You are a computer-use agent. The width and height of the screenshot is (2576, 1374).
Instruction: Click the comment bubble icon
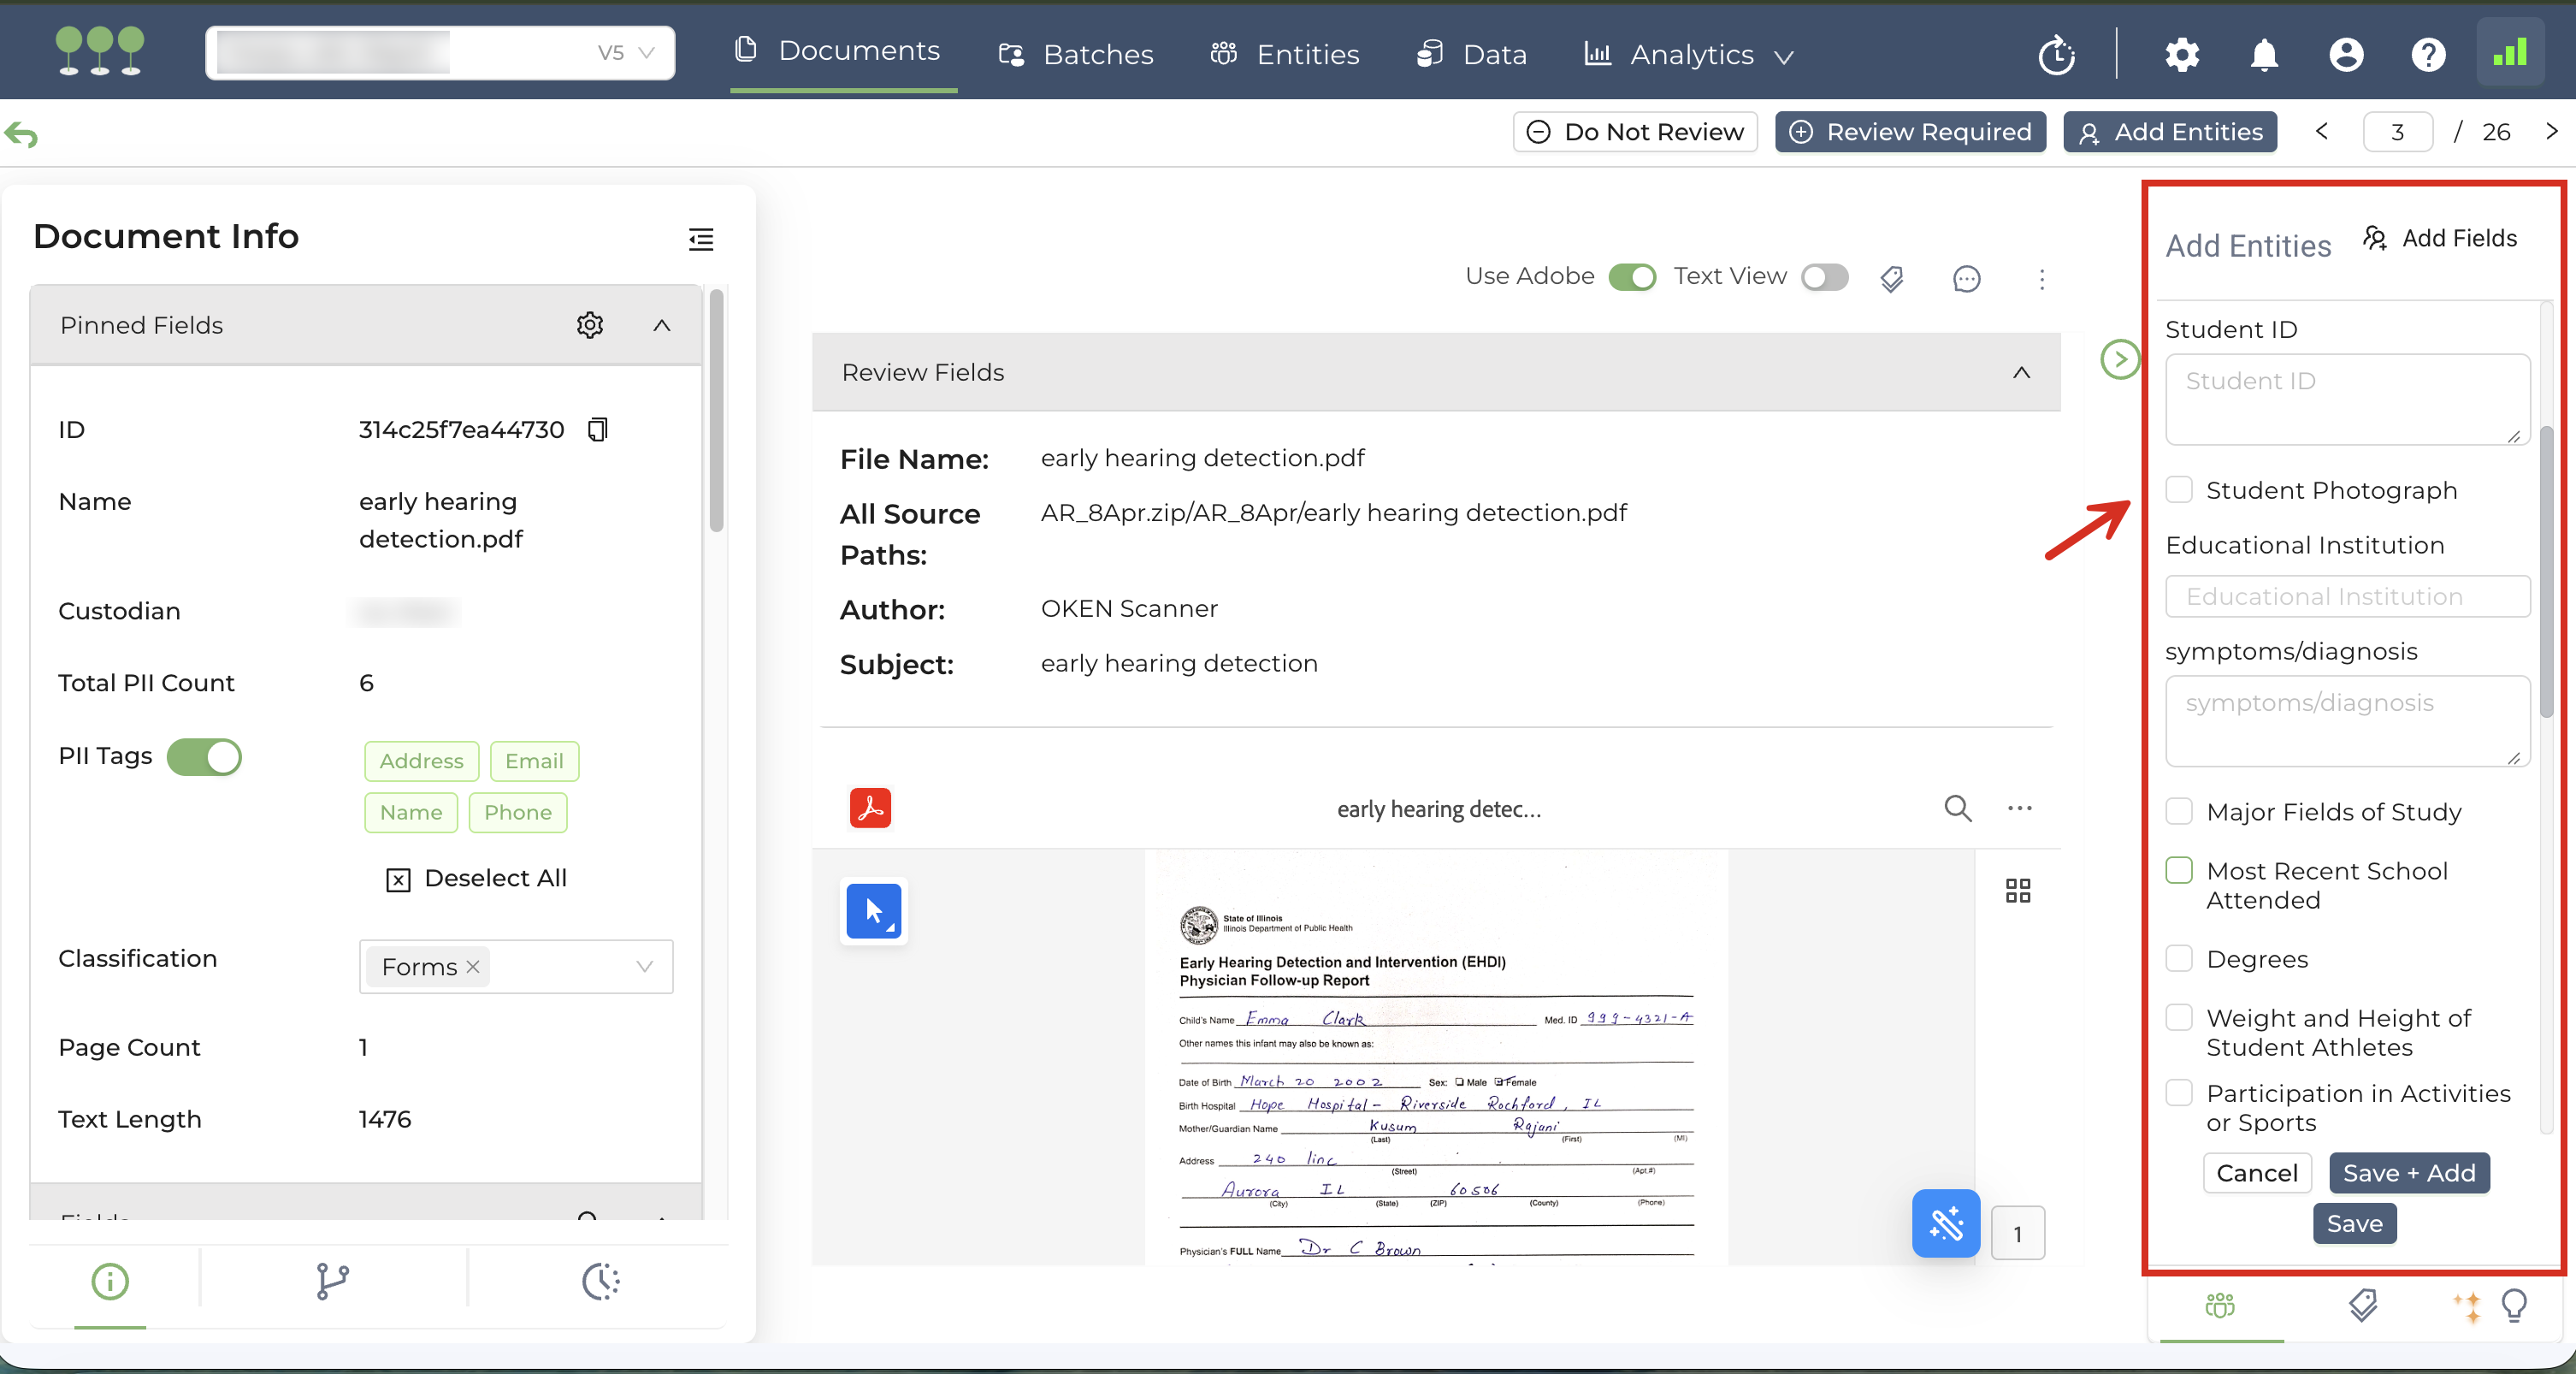click(1966, 278)
